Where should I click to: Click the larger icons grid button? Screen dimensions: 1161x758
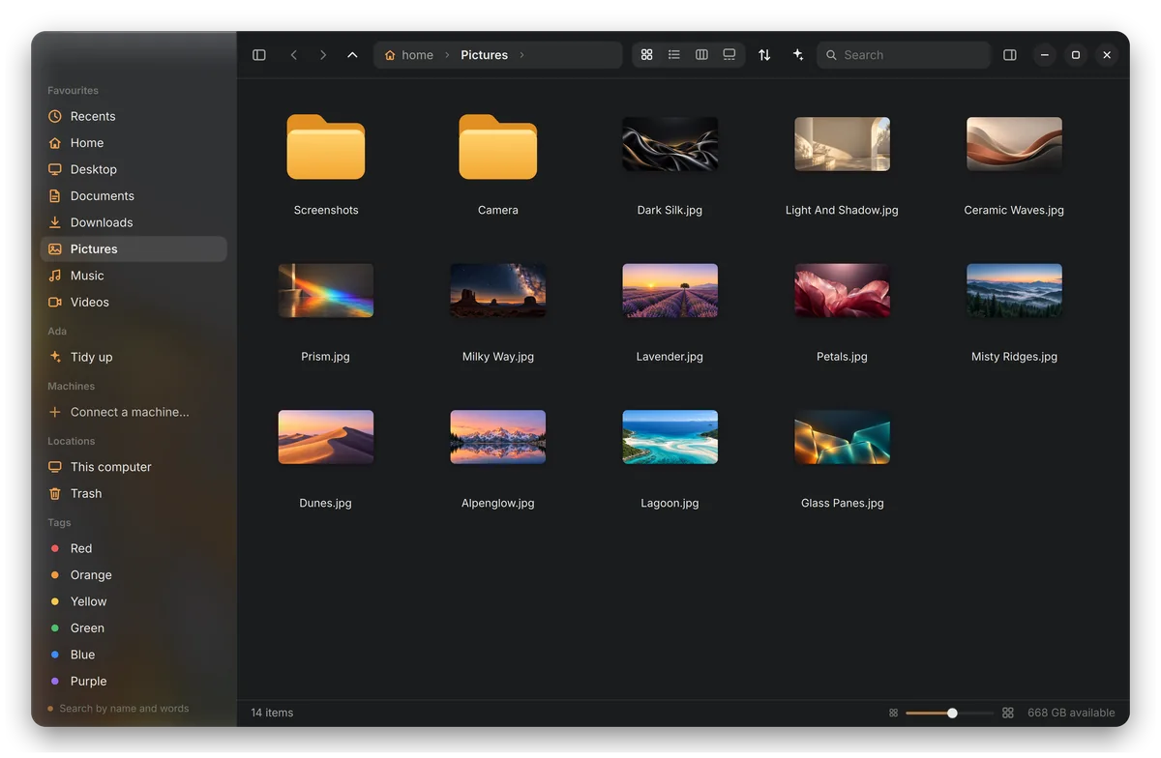point(1008,713)
